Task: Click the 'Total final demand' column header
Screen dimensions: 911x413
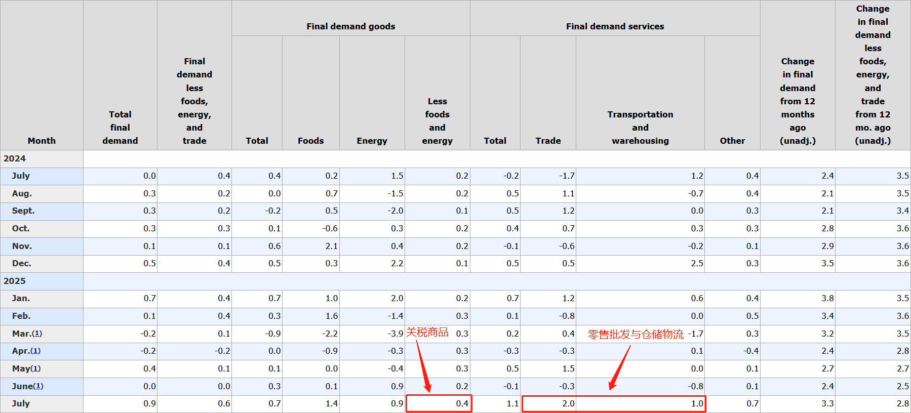Action: click(x=120, y=128)
